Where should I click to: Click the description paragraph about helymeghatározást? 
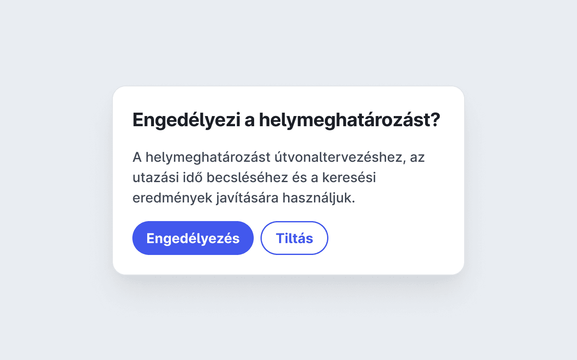coord(279,177)
